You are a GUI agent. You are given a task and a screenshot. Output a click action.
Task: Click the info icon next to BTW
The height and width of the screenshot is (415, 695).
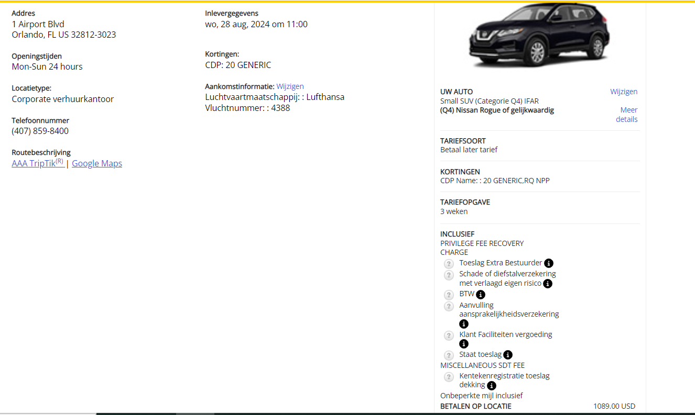[481, 295]
